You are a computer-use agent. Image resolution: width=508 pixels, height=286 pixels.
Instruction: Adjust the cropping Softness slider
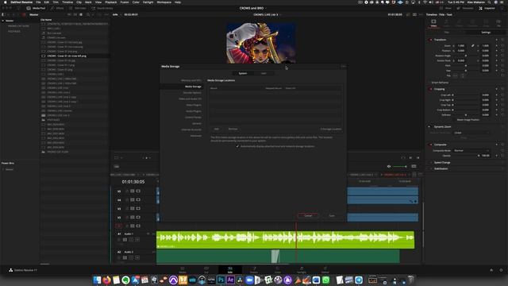pos(466,114)
